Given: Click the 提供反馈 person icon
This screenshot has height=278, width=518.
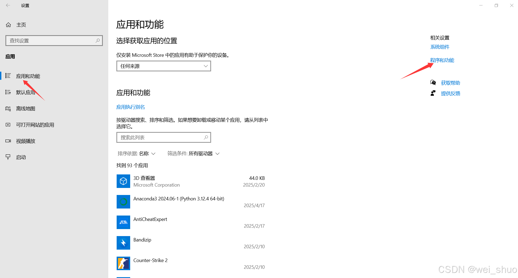Looking at the screenshot, I should [x=433, y=93].
